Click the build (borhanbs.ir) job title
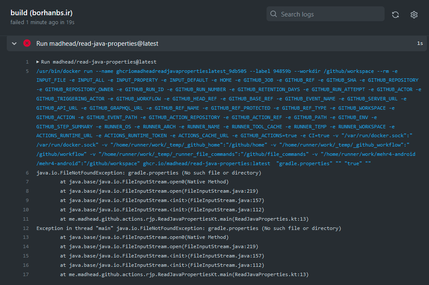This screenshot has height=285, width=429. coord(41,13)
